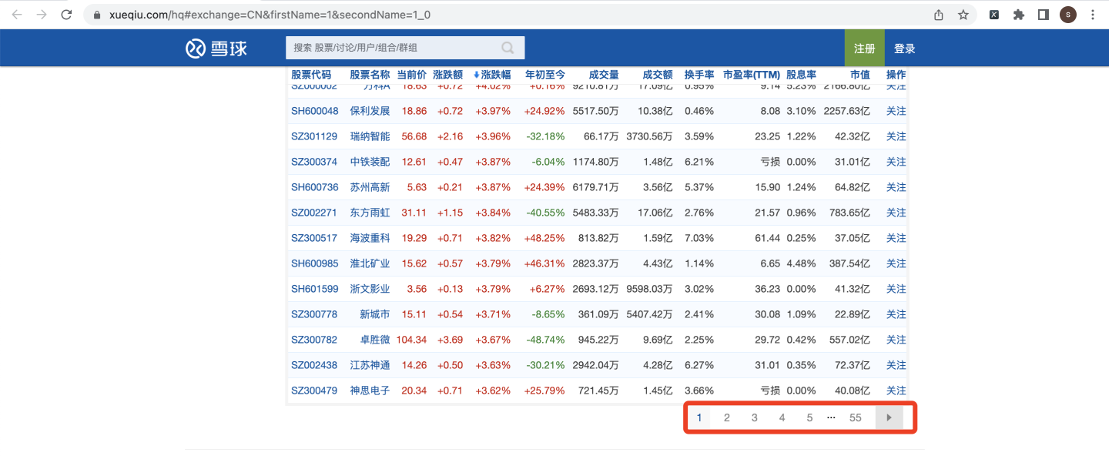Go to page 3
Image resolution: width=1109 pixels, height=456 pixels.
754,417
